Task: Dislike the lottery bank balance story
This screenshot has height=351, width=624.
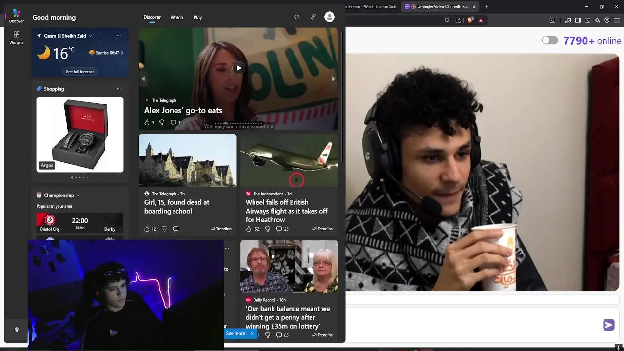Action: pos(267,335)
